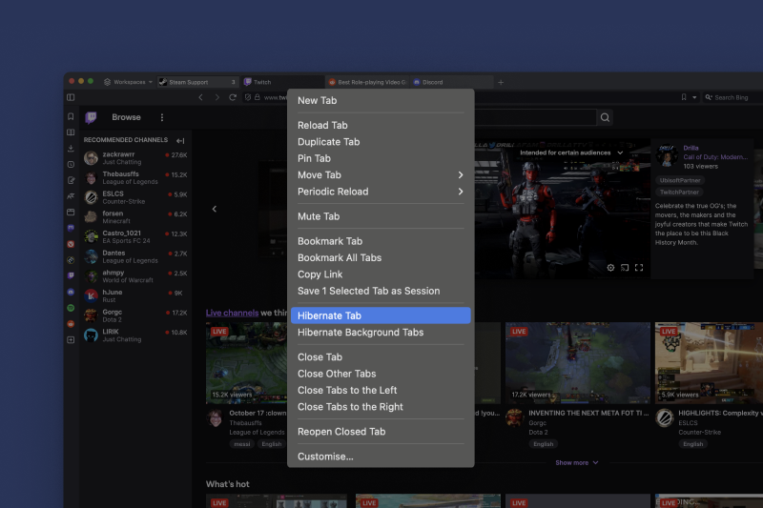Select Pin Tab in context menu
The height and width of the screenshot is (508, 763).
[x=381, y=158]
